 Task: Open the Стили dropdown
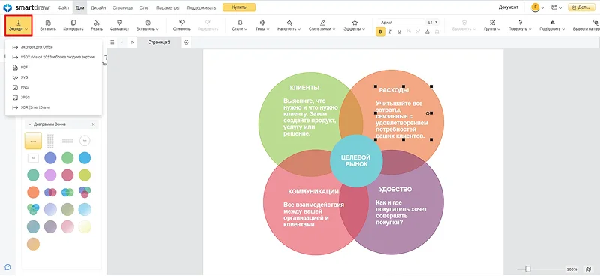(x=239, y=25)
